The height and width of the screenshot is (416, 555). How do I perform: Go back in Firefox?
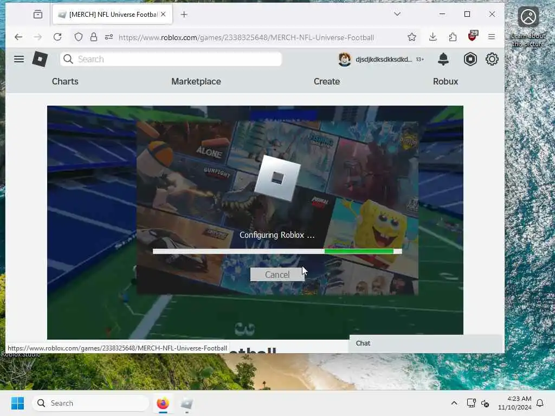pos(18,37)
